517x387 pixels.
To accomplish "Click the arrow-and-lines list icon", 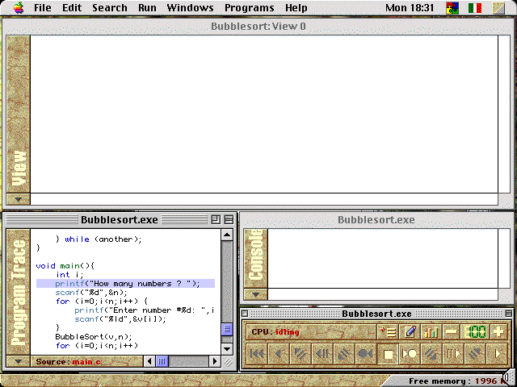I will (x=388, y=331).
